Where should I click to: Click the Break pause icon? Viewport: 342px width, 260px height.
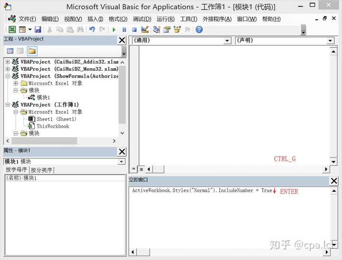pyautogui.click(x=124, y=29)
